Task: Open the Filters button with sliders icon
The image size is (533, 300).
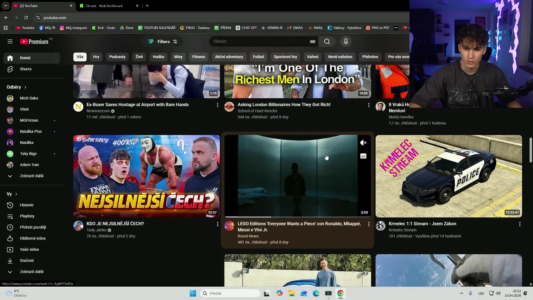Action: 162,41
